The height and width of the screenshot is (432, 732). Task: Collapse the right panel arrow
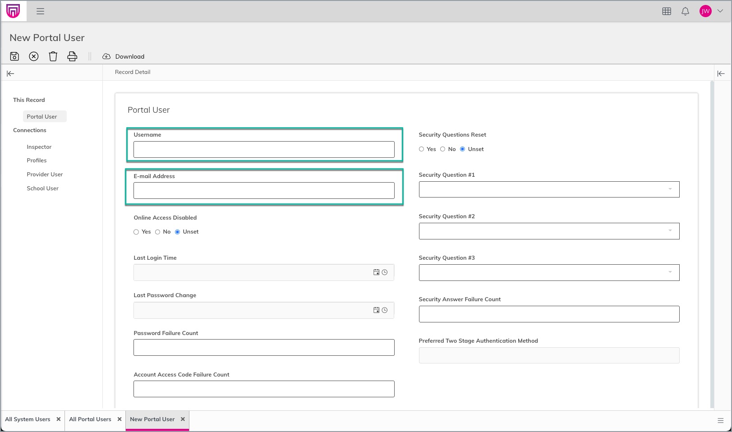click(721, 74)
